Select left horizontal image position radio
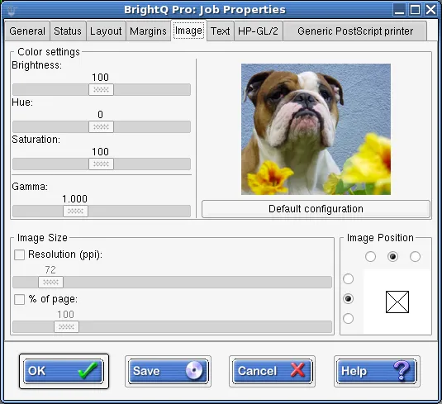442x404 pixels. (370, 257)
